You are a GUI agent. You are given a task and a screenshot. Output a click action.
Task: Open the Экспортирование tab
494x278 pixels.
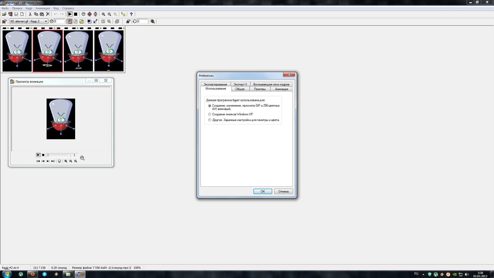tap(215, 84)
